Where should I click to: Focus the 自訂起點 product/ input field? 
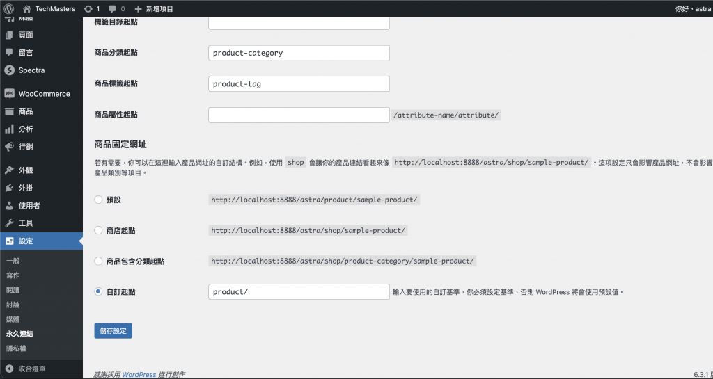point(299,292)
